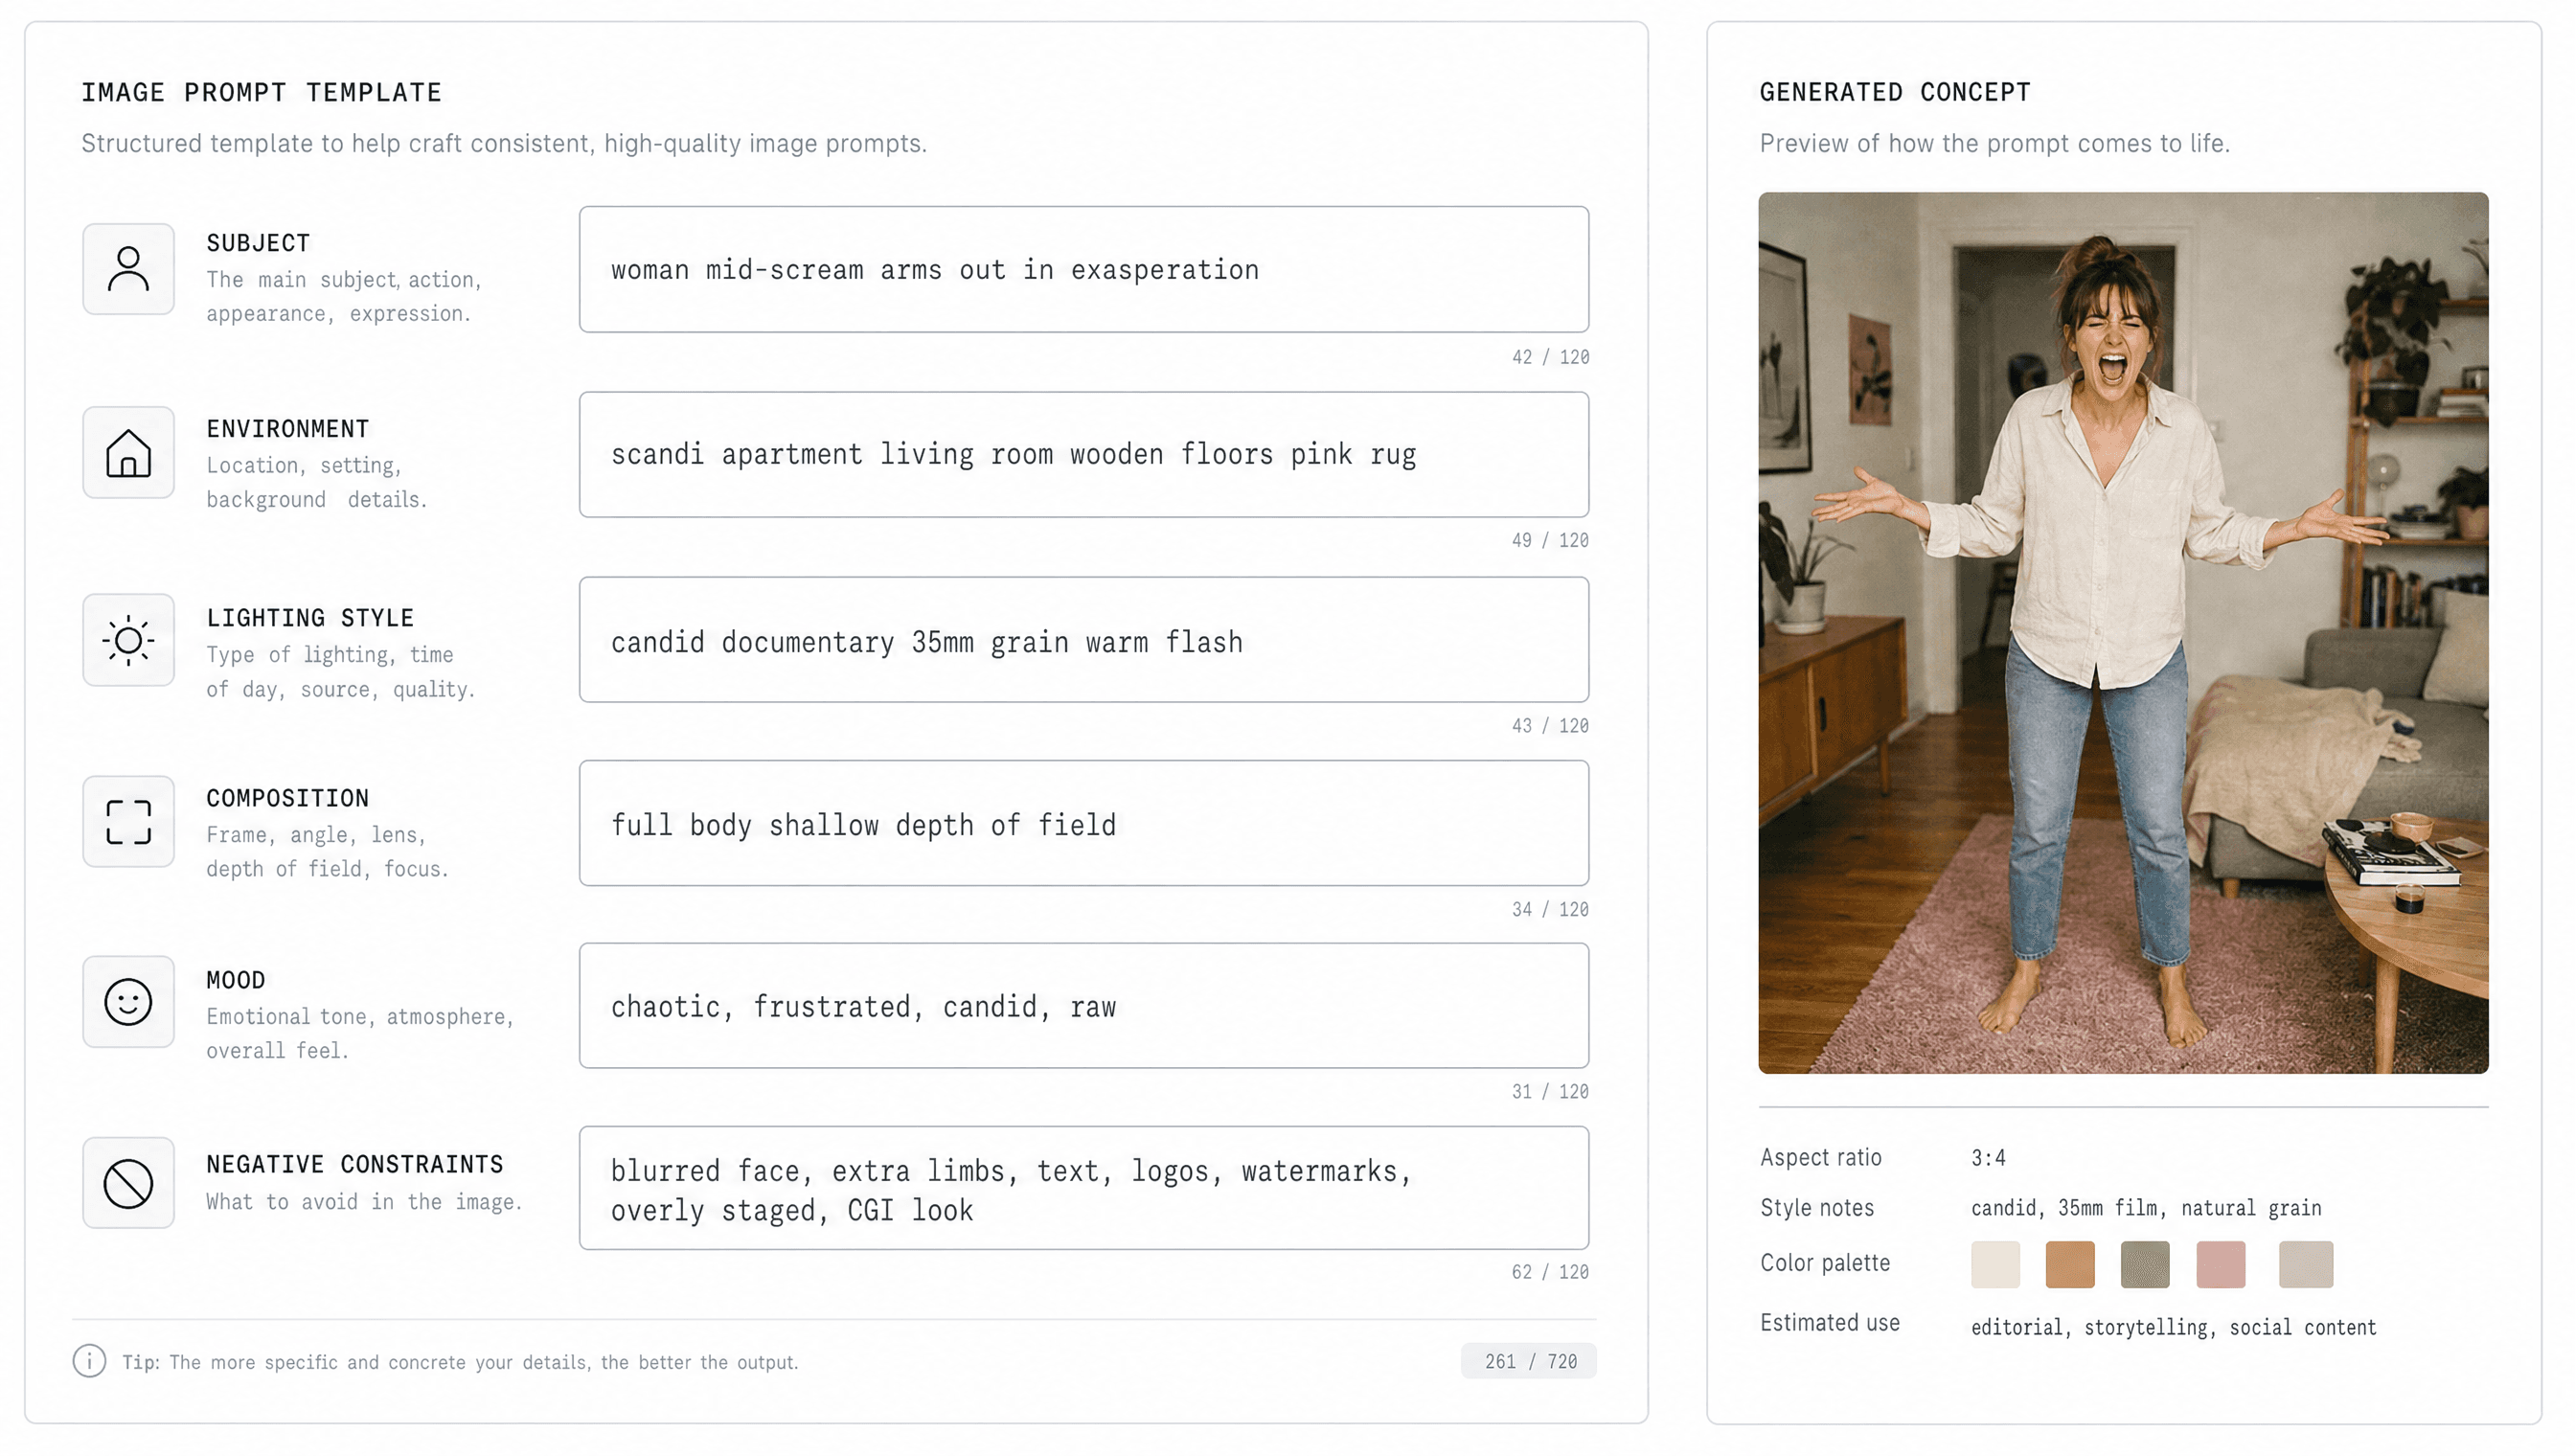Viewport: 2575px width, 1456px height.
Task: Click the Mood smiley face icon
Action: [x=128, y=1002]
